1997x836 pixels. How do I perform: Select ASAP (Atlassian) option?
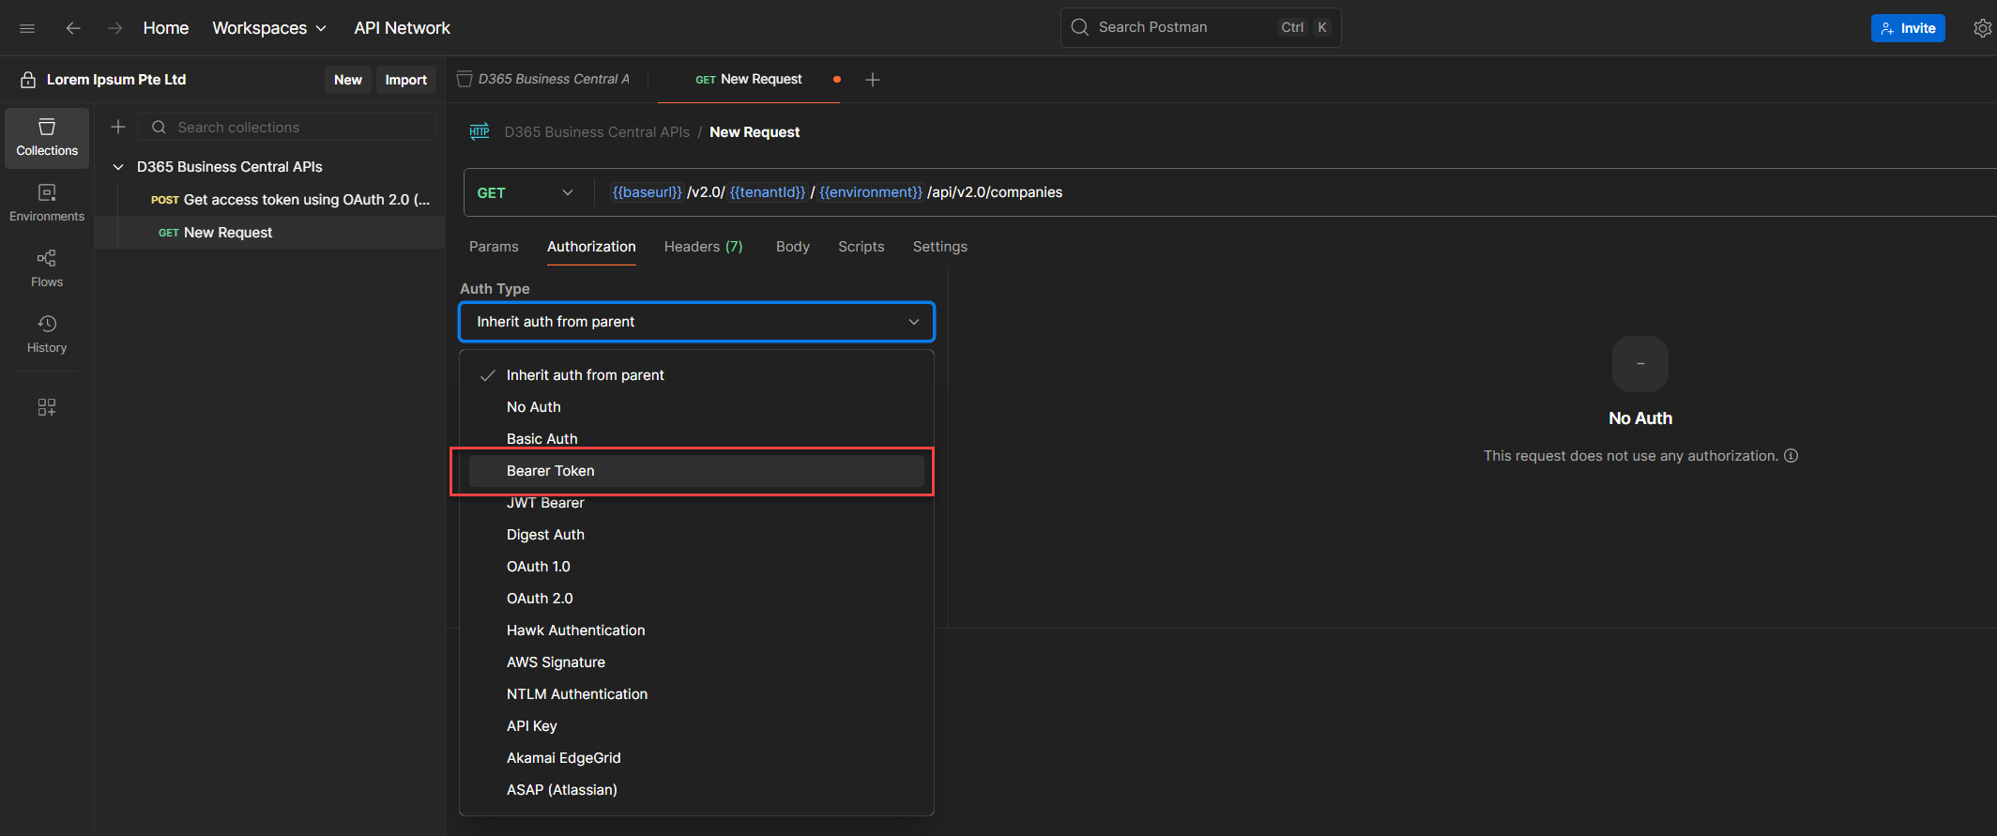pos(696,790)
